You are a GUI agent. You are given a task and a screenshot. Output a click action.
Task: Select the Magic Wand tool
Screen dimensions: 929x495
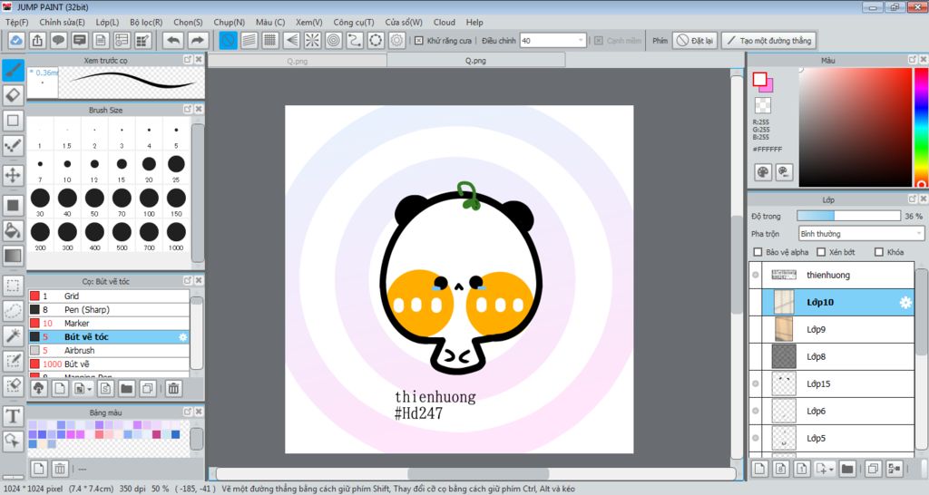(13, 335)
